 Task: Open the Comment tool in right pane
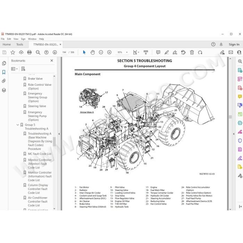point(240,97)
